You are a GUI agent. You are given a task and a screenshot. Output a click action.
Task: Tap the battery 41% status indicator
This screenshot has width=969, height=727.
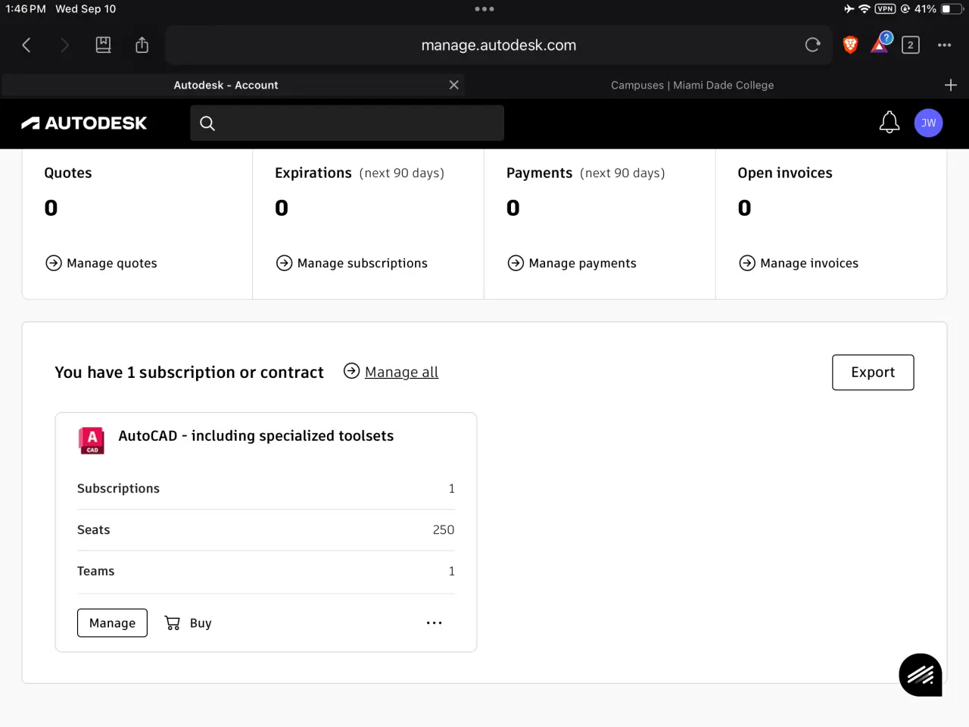point(937,9)
